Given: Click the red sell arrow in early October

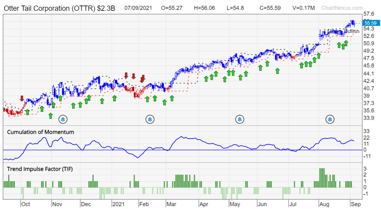Looking at the screenshot, I should 22,98.
